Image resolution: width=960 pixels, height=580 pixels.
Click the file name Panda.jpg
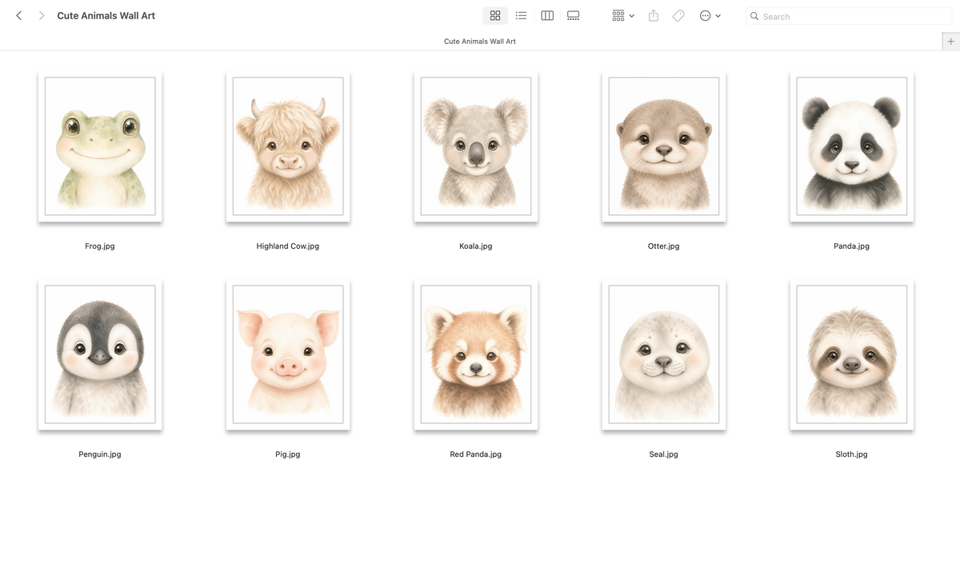pos(852,246)
